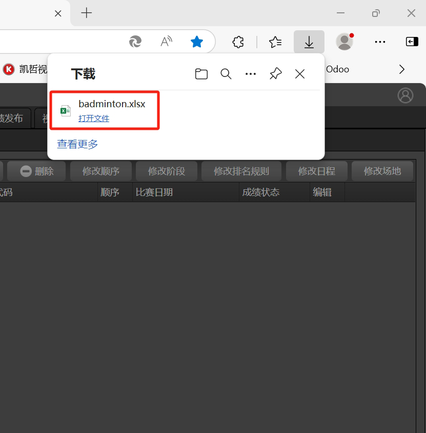Open more options in downloads panel
The image size is (426, 433).
point(251,74)
